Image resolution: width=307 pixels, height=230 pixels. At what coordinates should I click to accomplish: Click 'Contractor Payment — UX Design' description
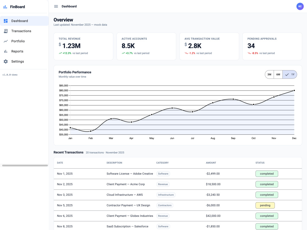coord(128,205)
